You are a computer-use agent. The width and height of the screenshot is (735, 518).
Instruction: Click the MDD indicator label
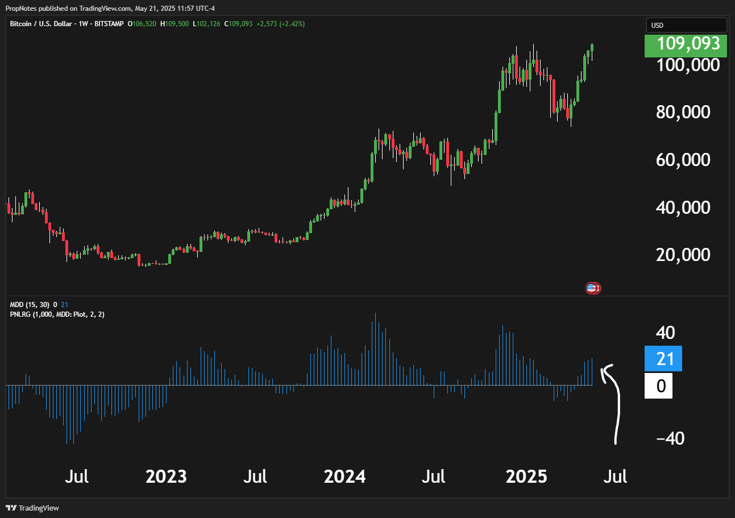16,304
